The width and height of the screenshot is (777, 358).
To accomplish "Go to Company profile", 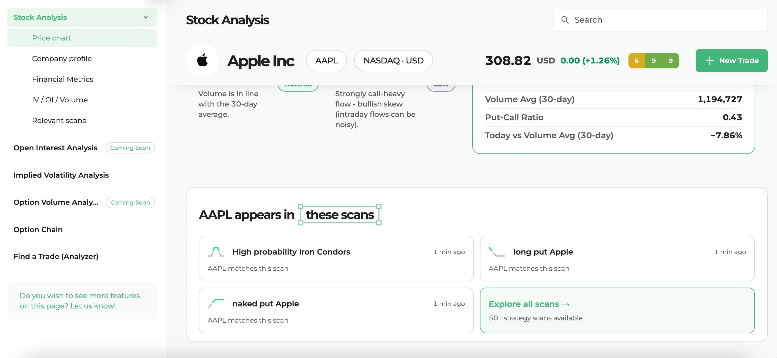I will pos(62,58).
